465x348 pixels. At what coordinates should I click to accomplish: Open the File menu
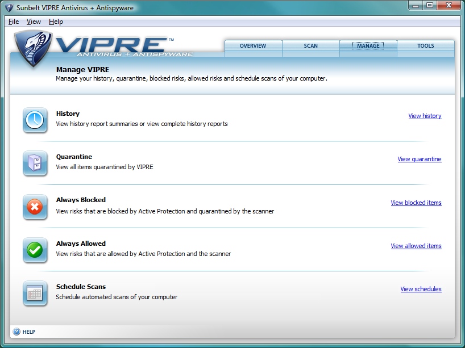(x=14, y=22)
